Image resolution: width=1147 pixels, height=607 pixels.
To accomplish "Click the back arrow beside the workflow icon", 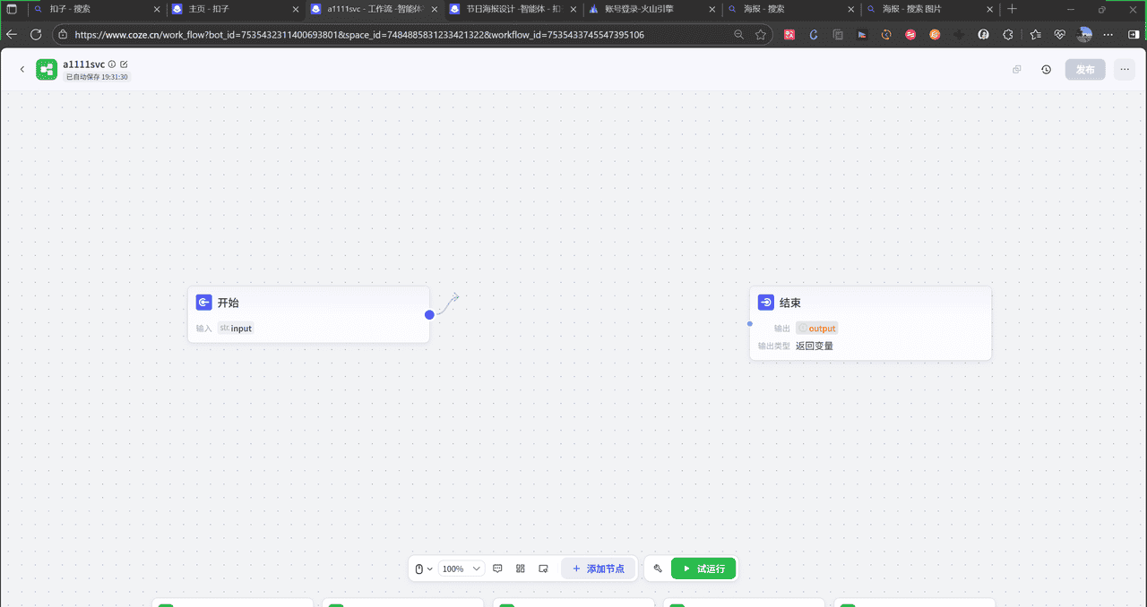I will [22, 70].
